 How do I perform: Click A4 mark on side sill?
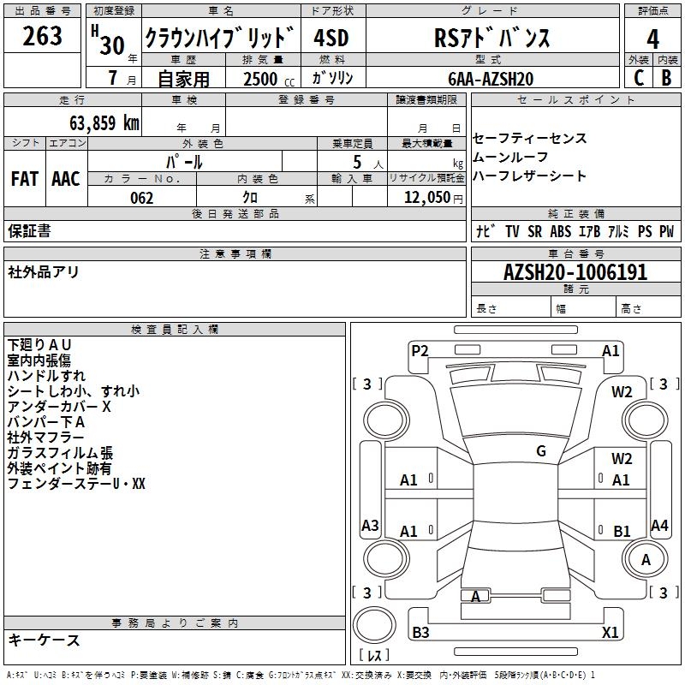point(659,525)
